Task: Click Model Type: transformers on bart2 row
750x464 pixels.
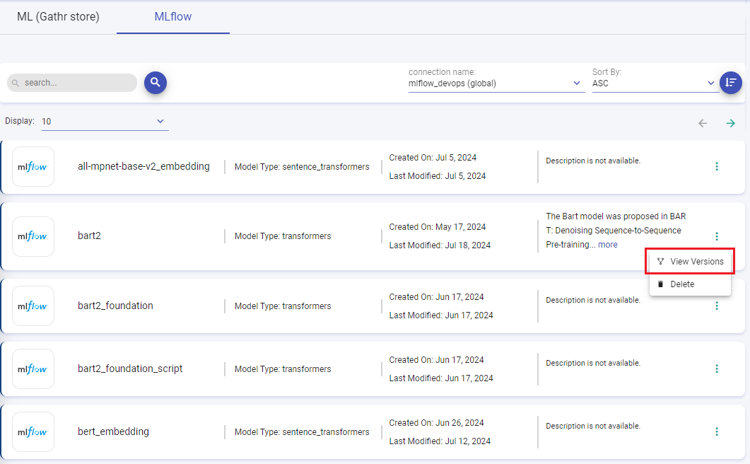Action: (283, 236)
